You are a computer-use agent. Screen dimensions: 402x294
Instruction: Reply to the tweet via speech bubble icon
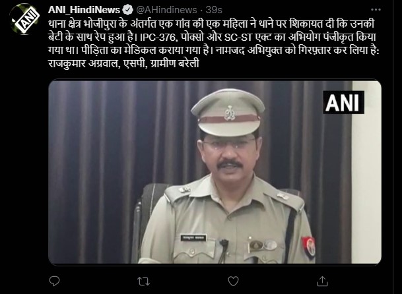(x=54, y=281)
